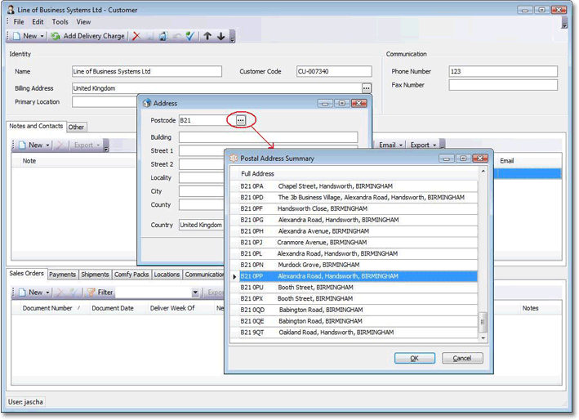Click the blue checkmark toolbar icon
Image resolution: width=579 pixels, height=420 pixels.
pyautogui.click(x=190, y=36)
